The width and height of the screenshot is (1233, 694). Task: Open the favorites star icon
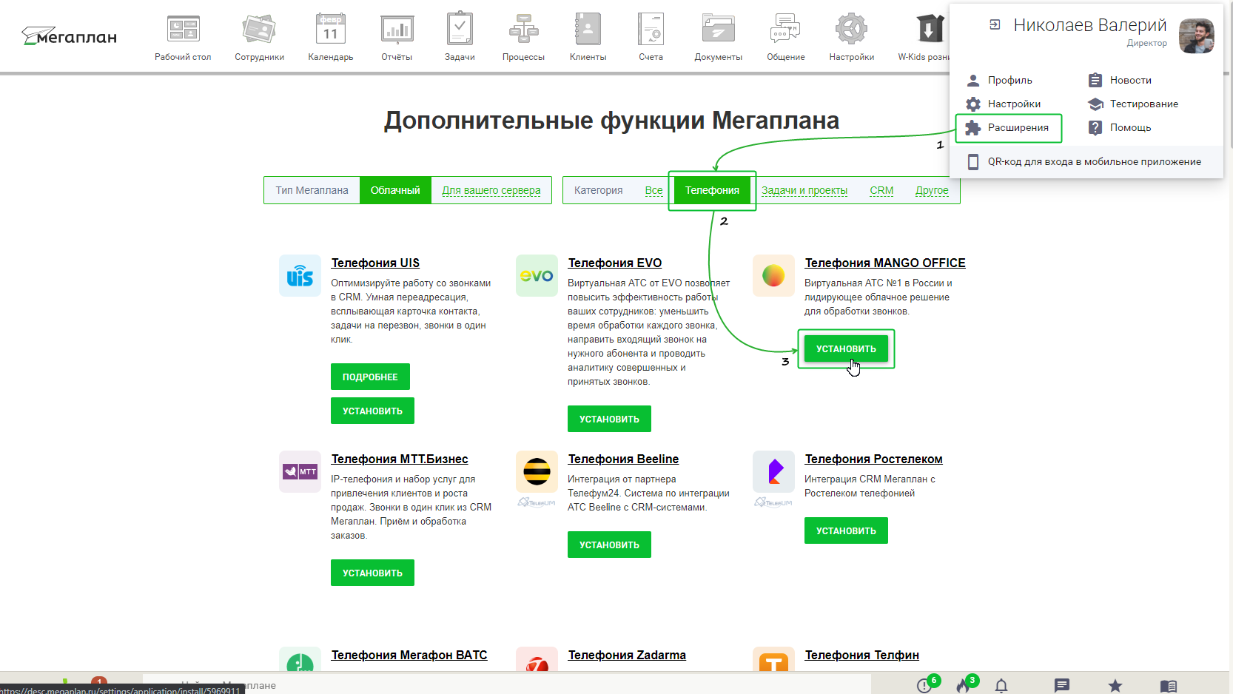point(1115,686)
